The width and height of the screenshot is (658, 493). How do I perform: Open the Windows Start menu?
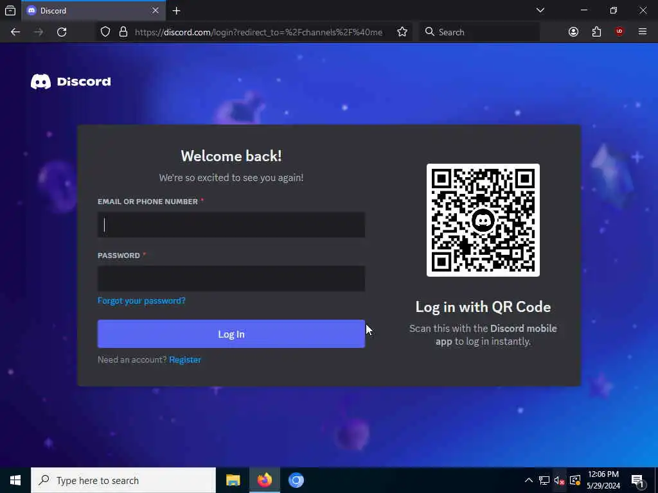pos(15,480)
